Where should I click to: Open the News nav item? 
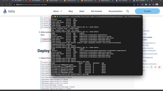pos(82,11)
